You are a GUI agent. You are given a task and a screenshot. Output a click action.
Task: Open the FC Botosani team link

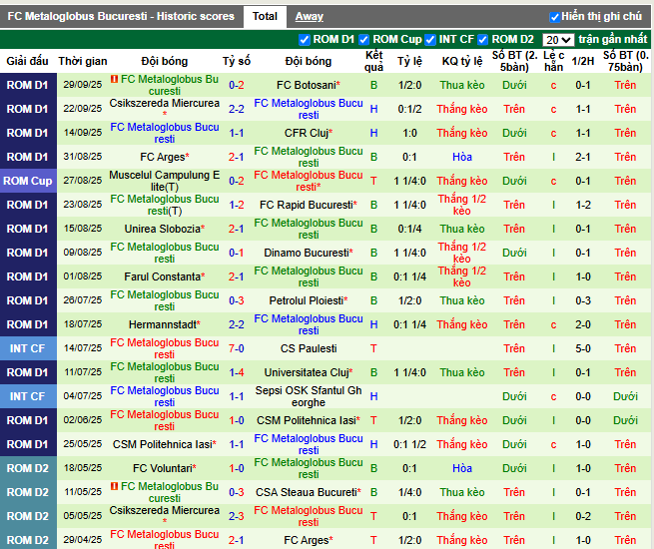click(x=307, y=85)
